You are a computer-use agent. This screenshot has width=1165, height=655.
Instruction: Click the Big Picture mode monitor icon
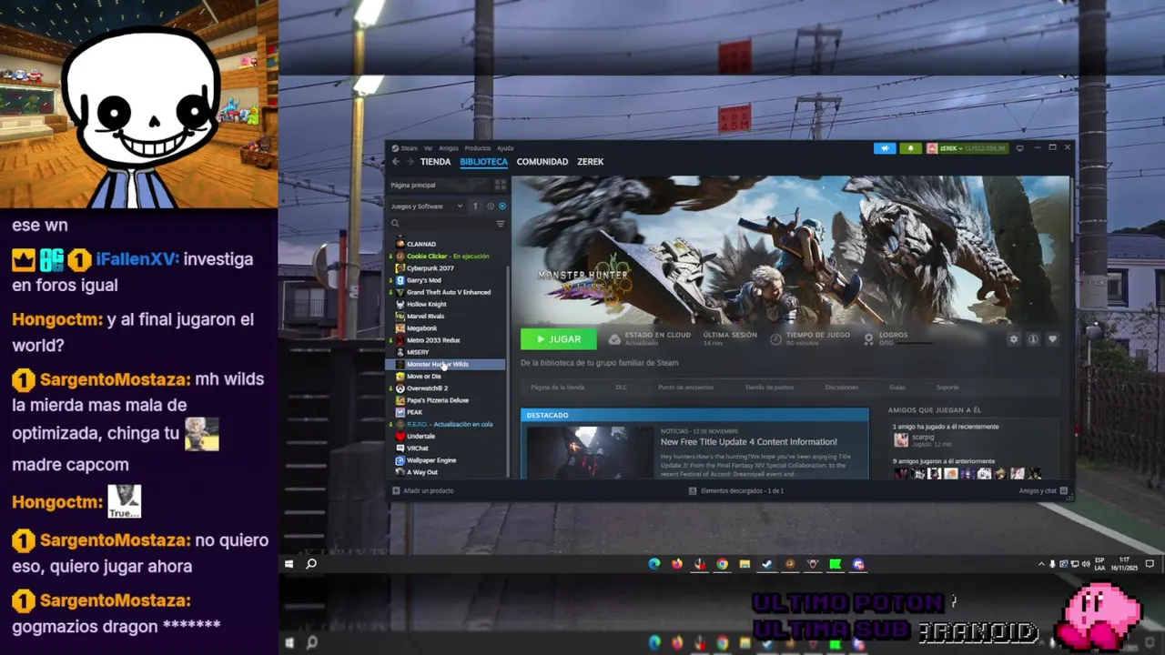pyautogui.click(x=1020, y=148)
